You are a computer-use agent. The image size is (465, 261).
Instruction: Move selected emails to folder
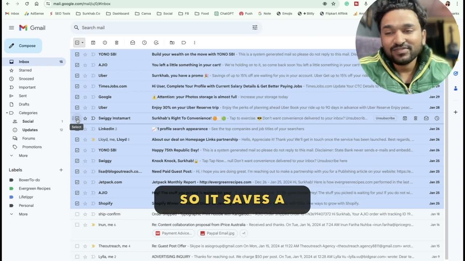point(172,43)
